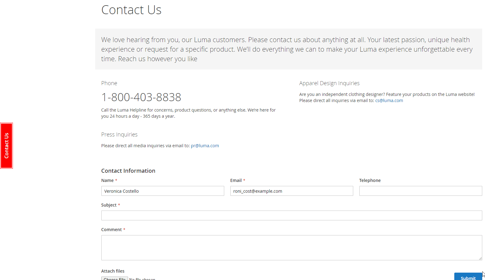485x280 pixels.
Task: Focus the Comment text area
Action: (x=291, y=247)
